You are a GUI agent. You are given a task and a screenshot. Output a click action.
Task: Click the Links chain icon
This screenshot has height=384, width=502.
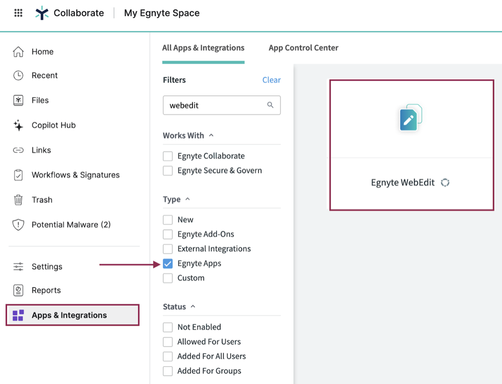click(x=18, y=150)
